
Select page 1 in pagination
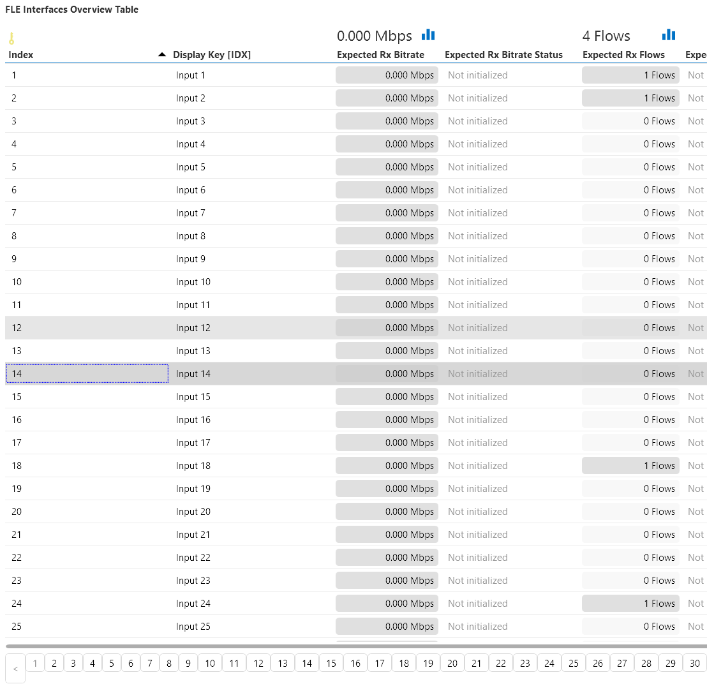click(x=35, y=664)
